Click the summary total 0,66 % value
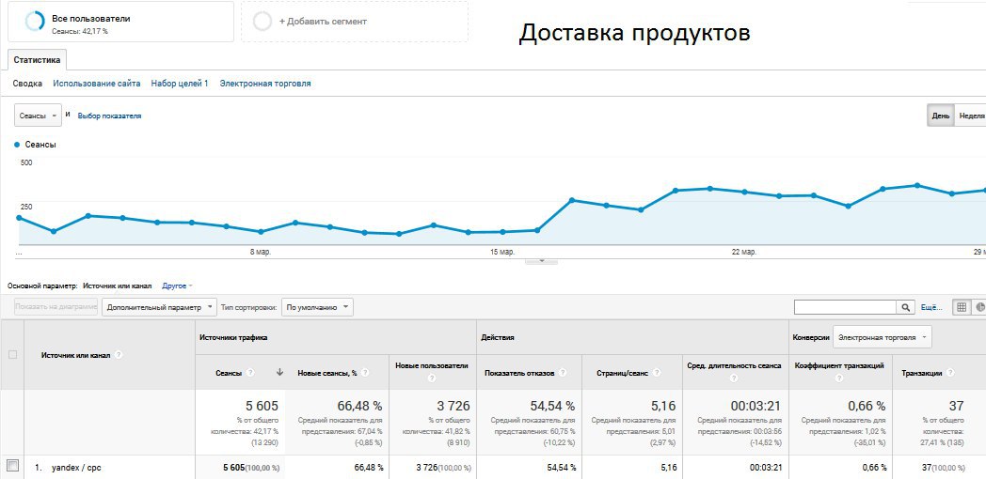 867,406
